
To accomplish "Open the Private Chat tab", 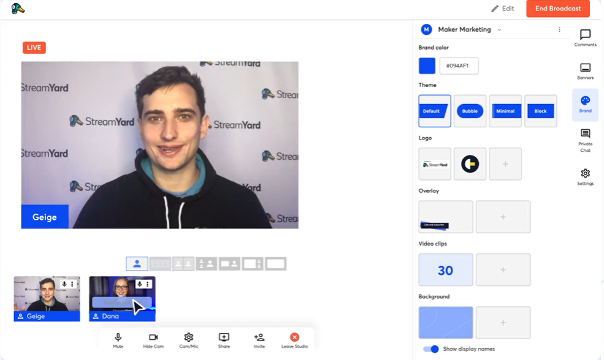I will click(585, 140).
